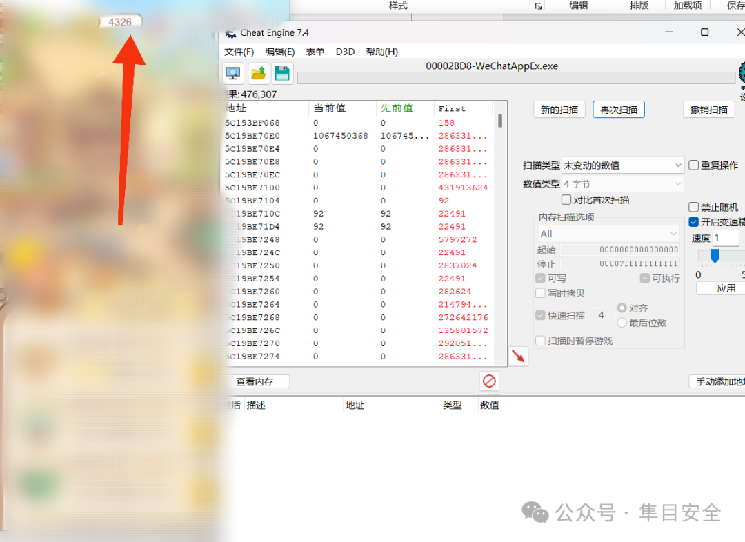This screenshot has width=745, height=542.
Task: Click the 新的扫描 button
Action: click(559, 110)
